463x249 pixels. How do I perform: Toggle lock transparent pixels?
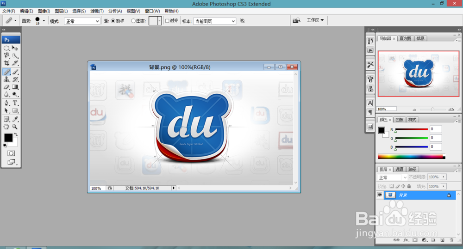[392, 186]
